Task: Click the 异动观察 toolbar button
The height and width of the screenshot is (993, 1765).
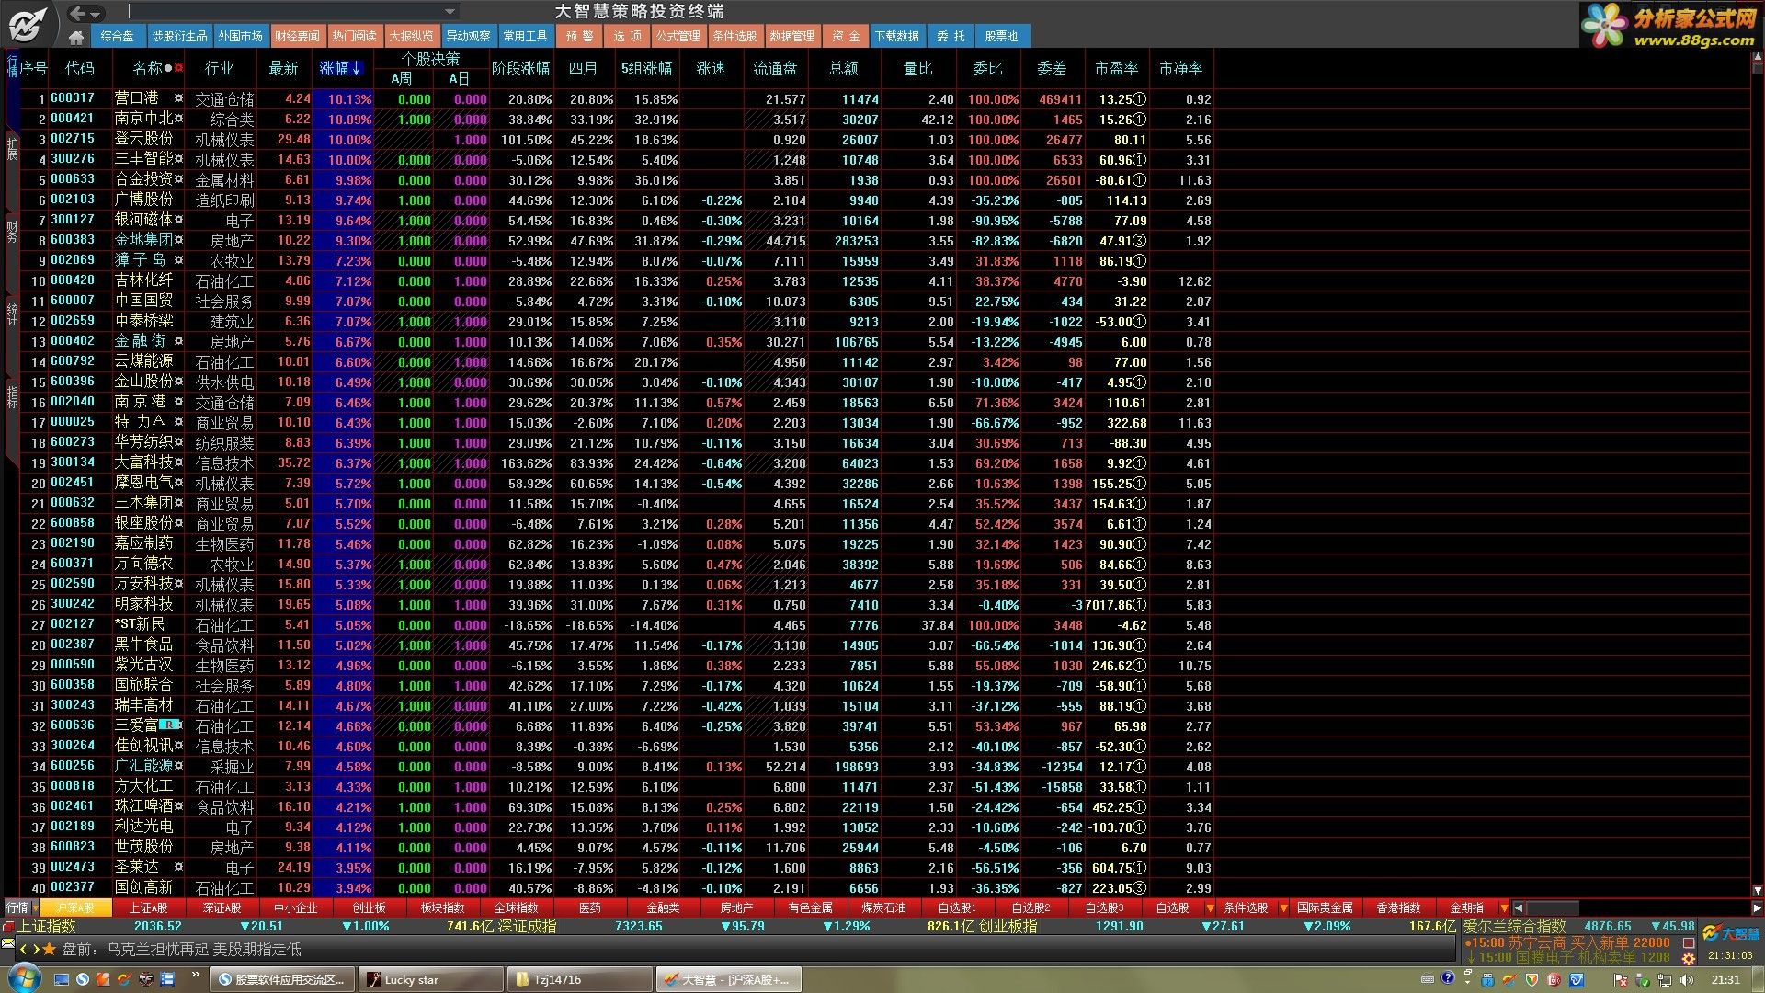Action: pyautogui.click(x=468, y=36)
